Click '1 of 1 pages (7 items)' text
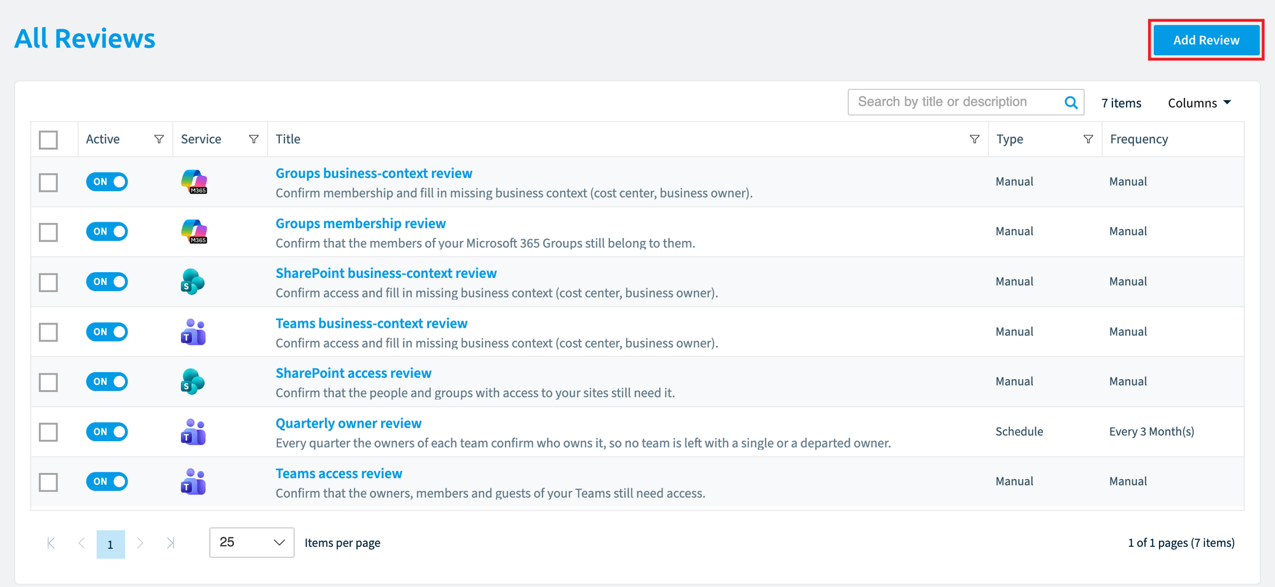The image size is (1275, 587). [1181, 543]
